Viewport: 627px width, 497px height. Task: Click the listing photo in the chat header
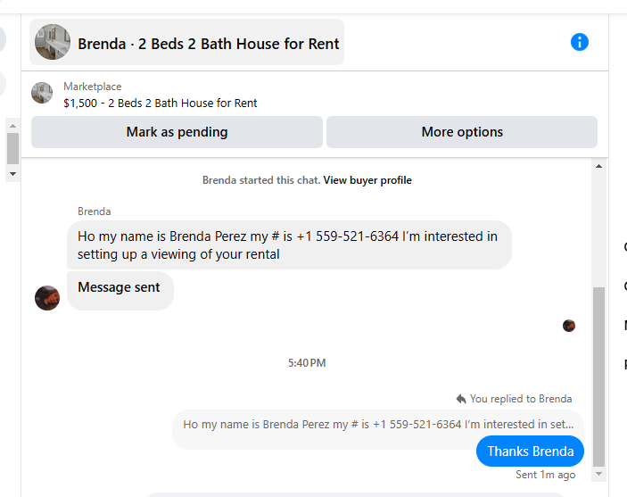53,42
